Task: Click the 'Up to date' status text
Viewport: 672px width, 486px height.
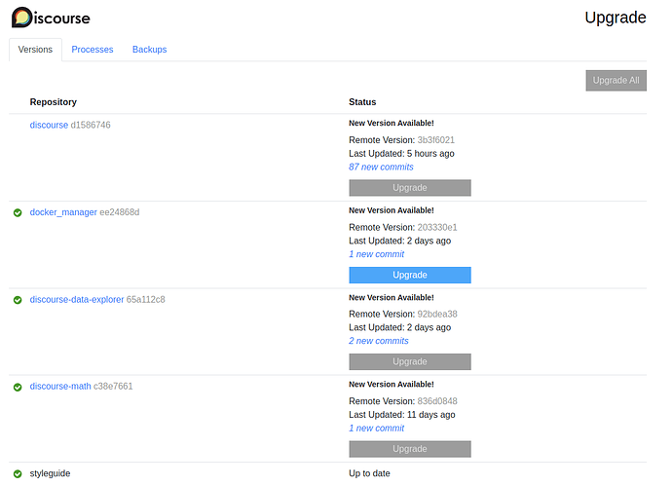Action: [x=369, y=473]
